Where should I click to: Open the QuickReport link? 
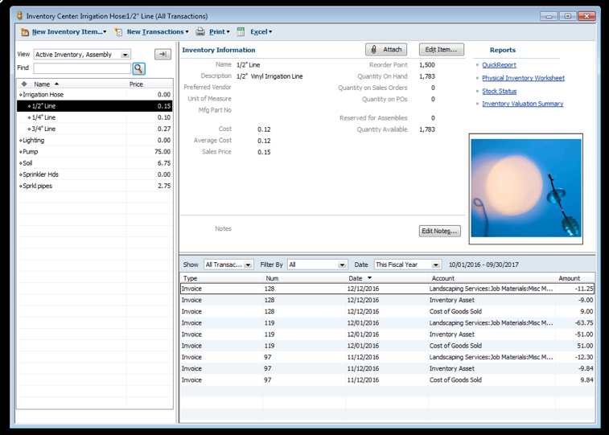(499, 65)
